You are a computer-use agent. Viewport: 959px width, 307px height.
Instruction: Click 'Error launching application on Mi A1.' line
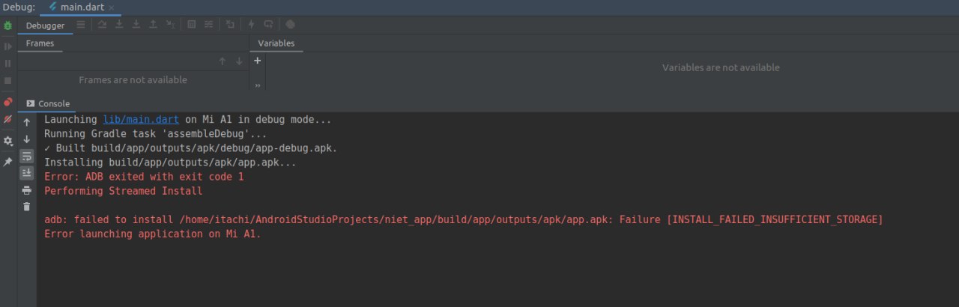coord(153,234)
